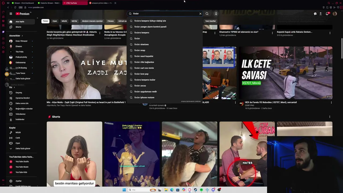Open Short captioned bestin manitası geliyordur
The height and width of the screenshot is (193, 343).
coord(74,154)
